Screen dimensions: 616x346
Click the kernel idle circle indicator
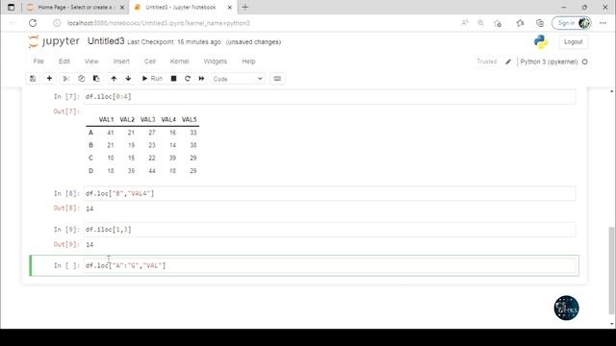pyautogui.click(x=584, y=62)
